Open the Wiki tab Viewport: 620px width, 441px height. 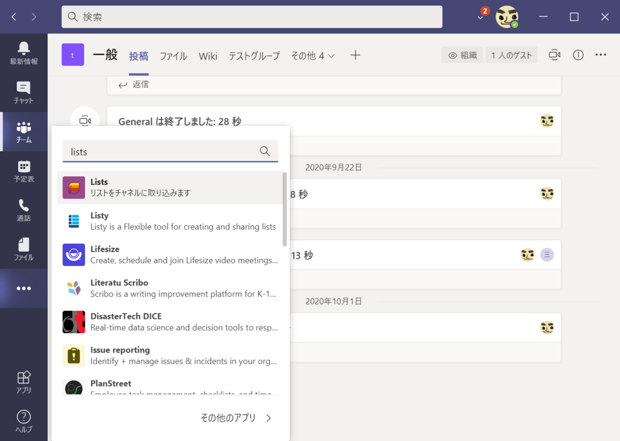(x=208, y=56)
